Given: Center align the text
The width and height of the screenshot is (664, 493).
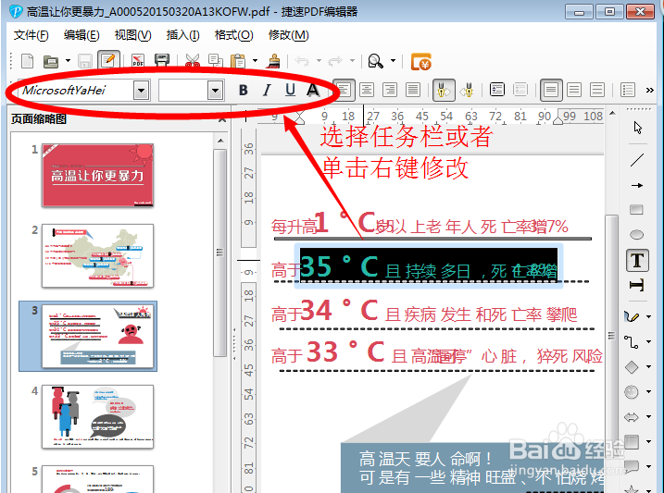Looking at the screenshot, I should point(367,90).
